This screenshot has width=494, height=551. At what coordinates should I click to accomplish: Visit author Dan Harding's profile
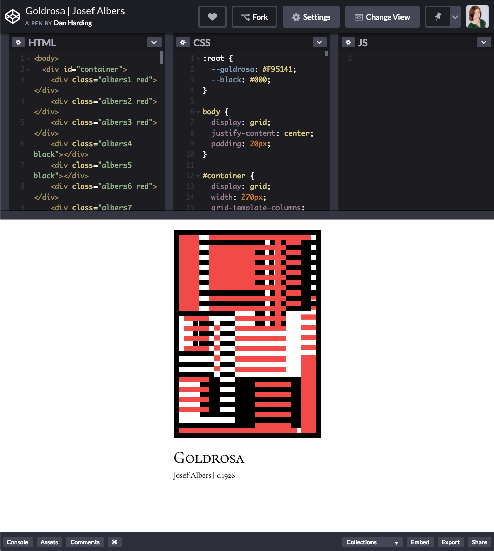point(73,23)
